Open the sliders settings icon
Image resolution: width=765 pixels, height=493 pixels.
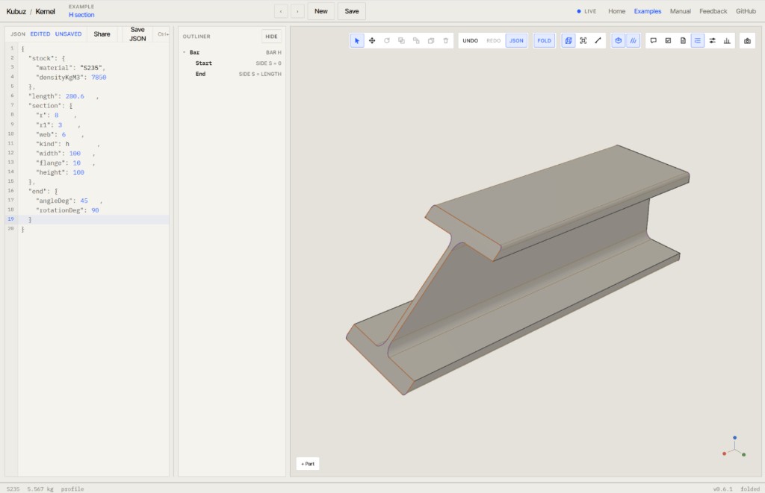click(x=712, y=41)
